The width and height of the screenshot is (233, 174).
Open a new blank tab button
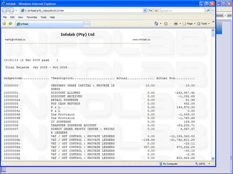[87, 24]
